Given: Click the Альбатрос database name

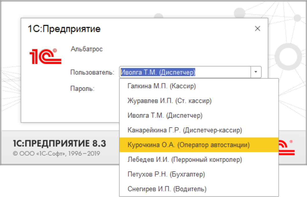Looking at the screenshot, I should coord(87,49).
